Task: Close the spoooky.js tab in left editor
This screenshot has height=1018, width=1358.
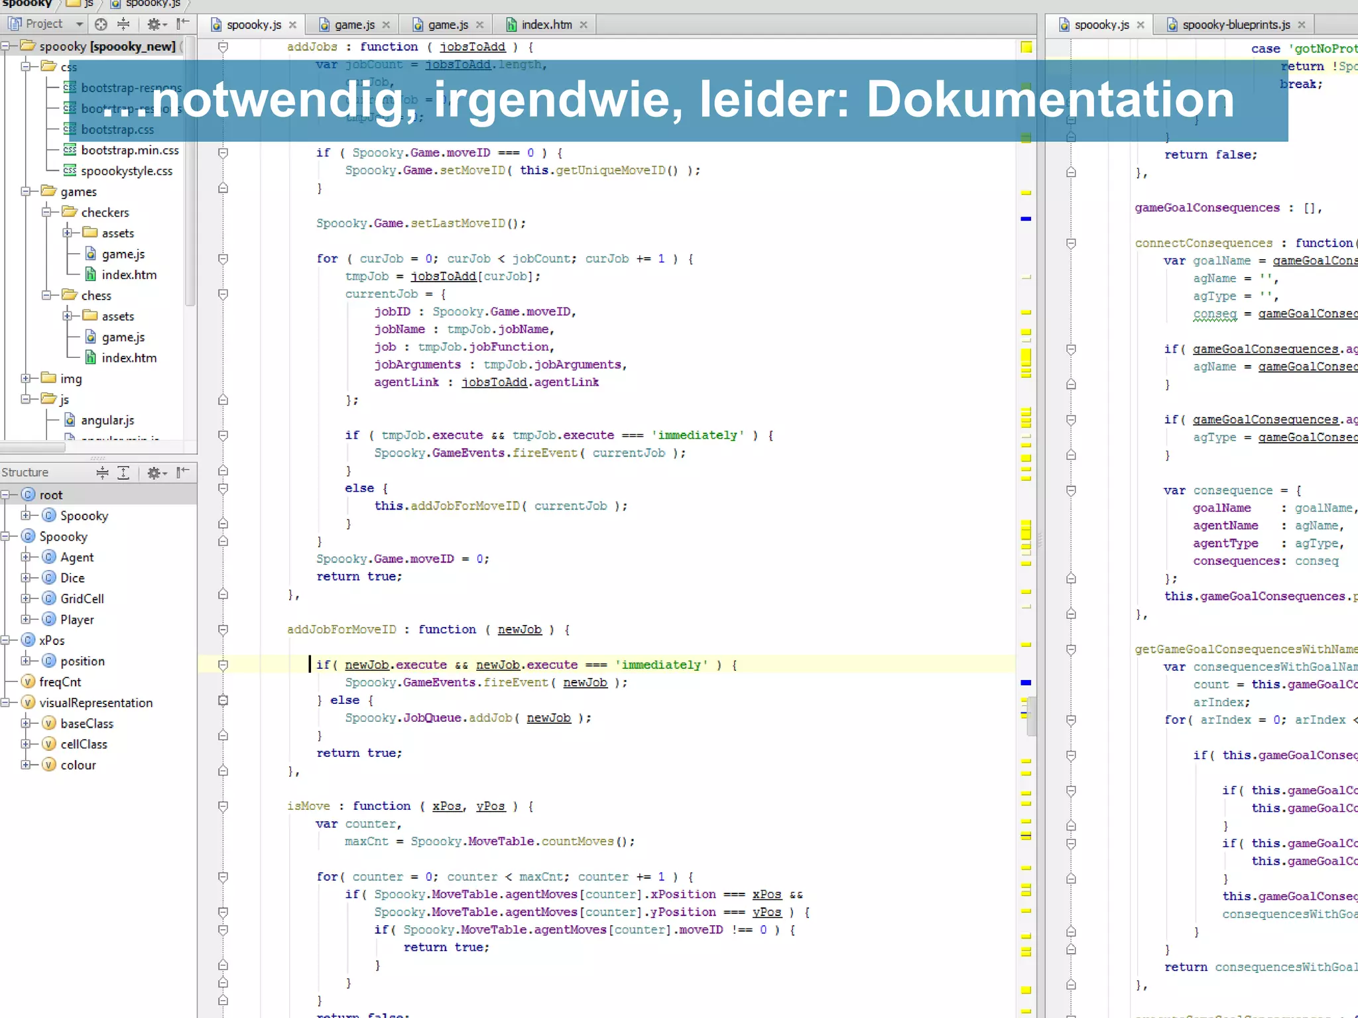Action: tap(292, 25)
